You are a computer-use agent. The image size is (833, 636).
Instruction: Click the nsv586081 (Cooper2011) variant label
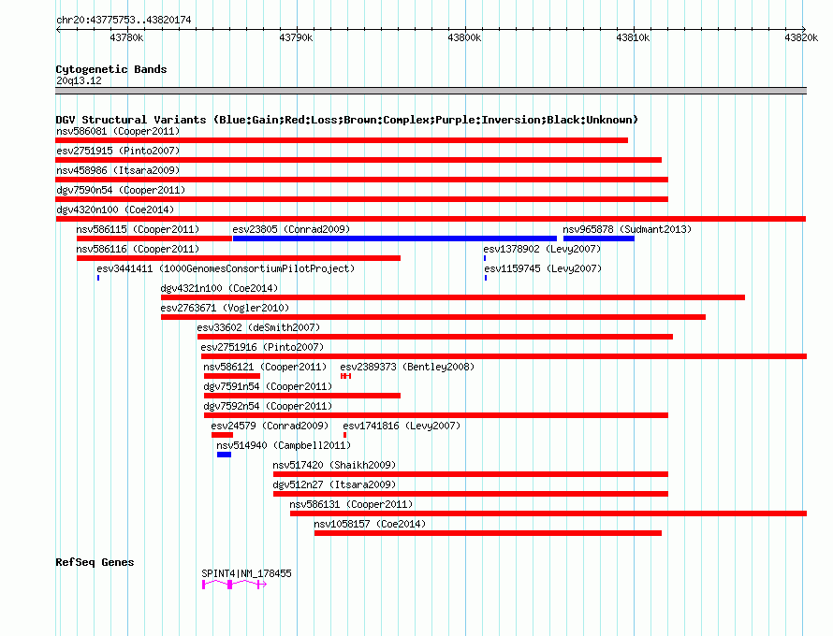118,131
